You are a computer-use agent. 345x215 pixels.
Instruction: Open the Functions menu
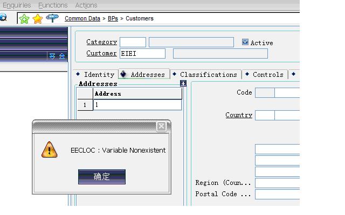coord(53,5)
